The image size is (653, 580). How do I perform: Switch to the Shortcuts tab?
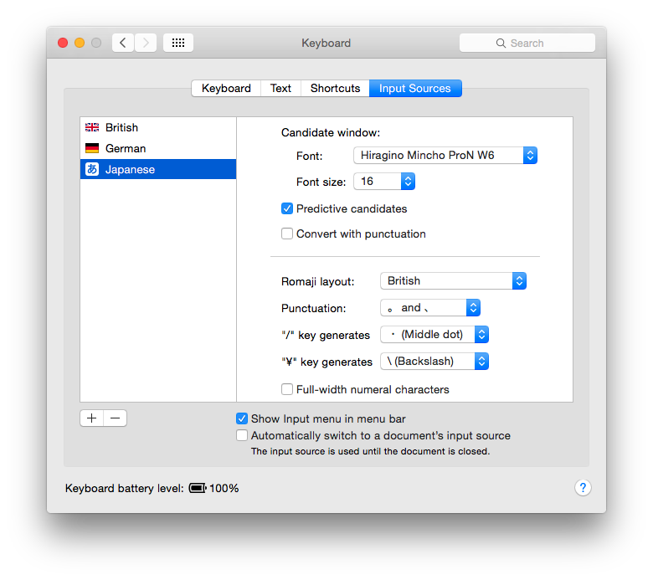coord(335,88)
